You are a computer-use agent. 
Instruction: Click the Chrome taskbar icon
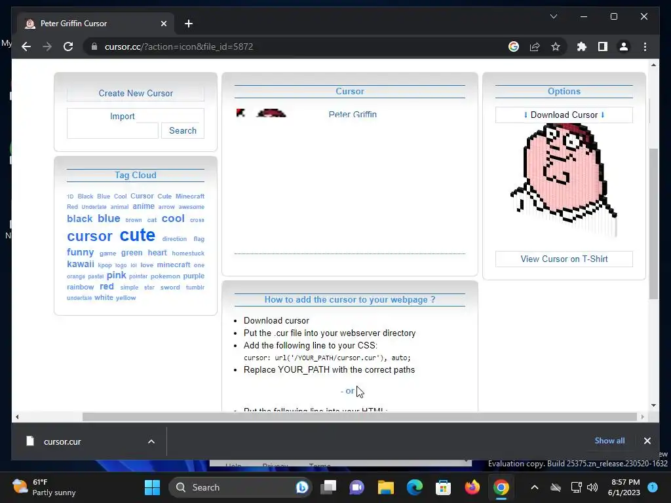coord(501,487)
